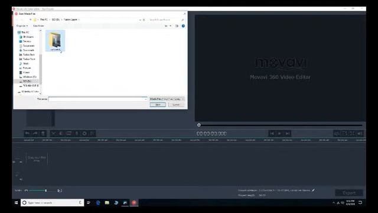The width and height of the screenshot is (378, 213).
Task: Open the media file type filter dropdown
Action: click(167, 99)
